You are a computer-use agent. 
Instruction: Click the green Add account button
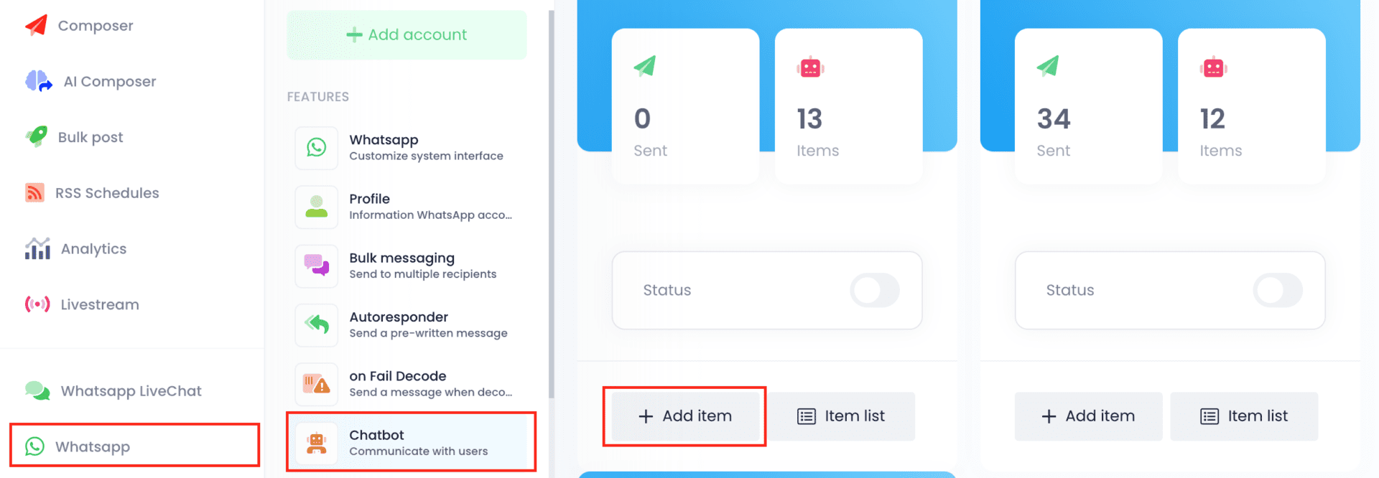[x=407, y=34]
